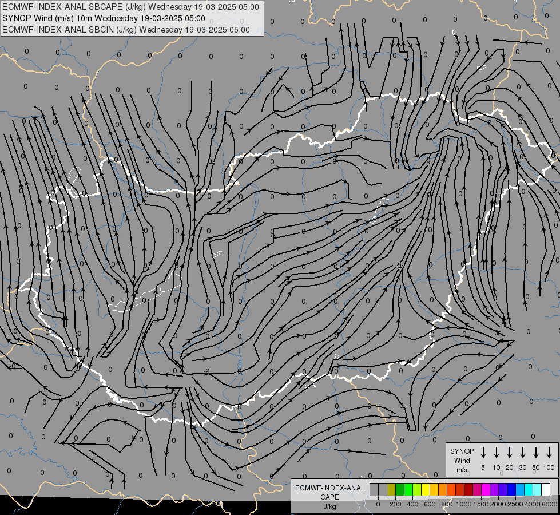Click the 6000 label on CAPE scale
This screenshot has width=560, height=515.
click(549, 504)
